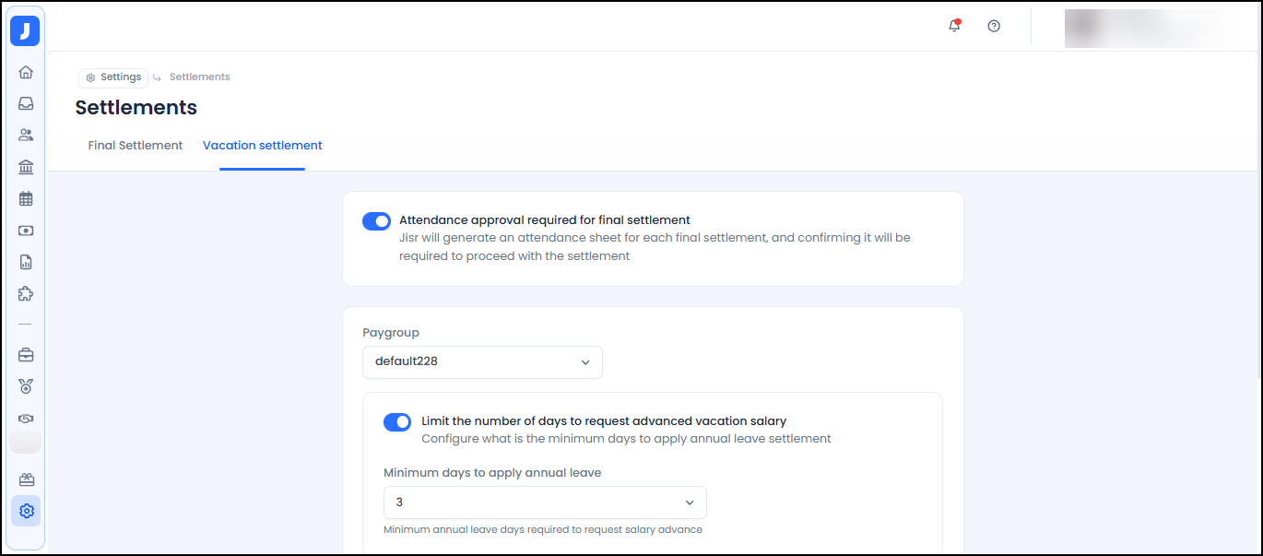
Task: Click the puzzle piece integrations icon
Action: point(26,294)
